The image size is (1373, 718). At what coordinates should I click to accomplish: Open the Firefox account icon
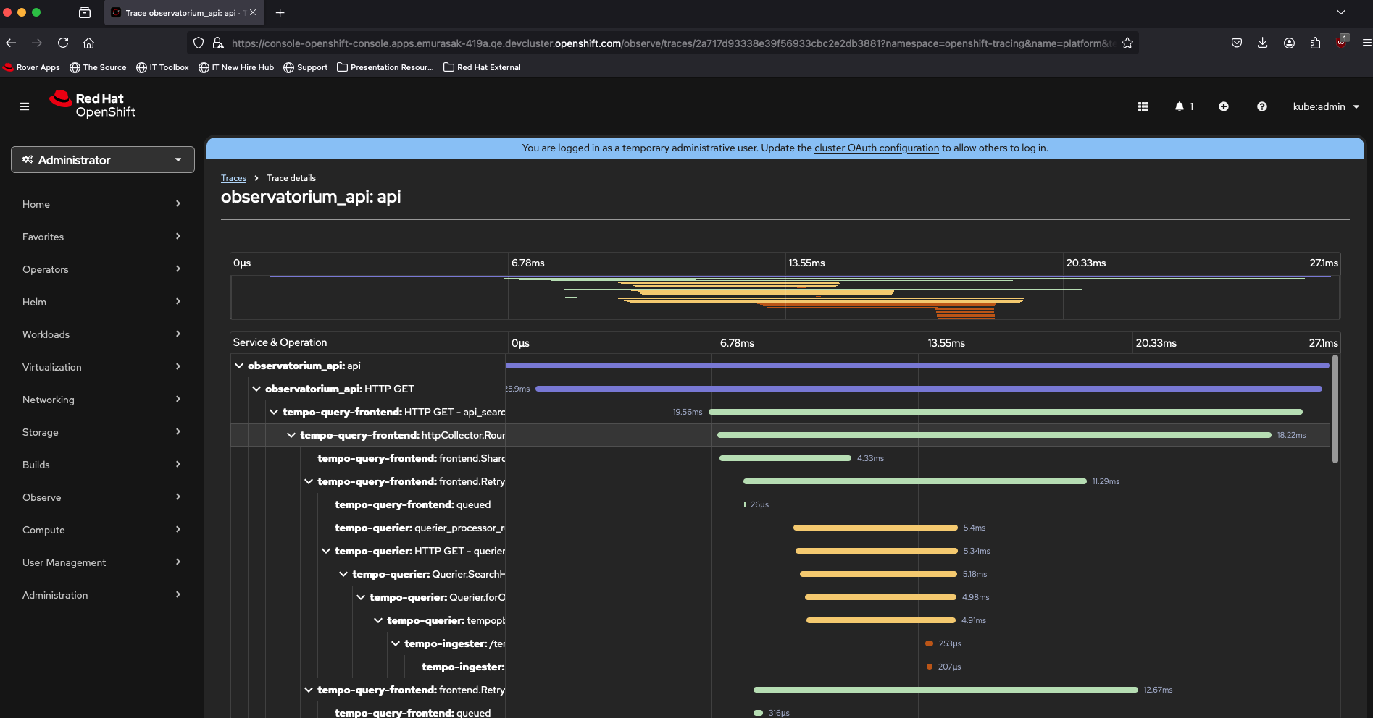(1289, 43)
